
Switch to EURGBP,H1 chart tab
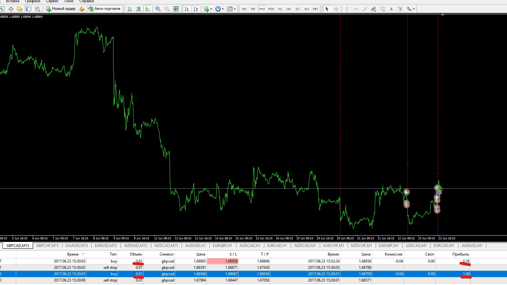(x=222, y=246)
